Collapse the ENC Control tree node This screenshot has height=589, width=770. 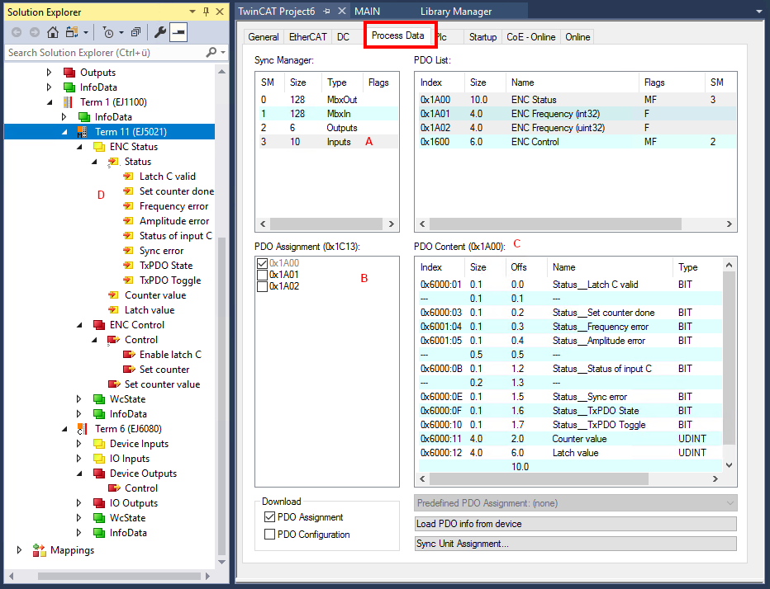79,325
